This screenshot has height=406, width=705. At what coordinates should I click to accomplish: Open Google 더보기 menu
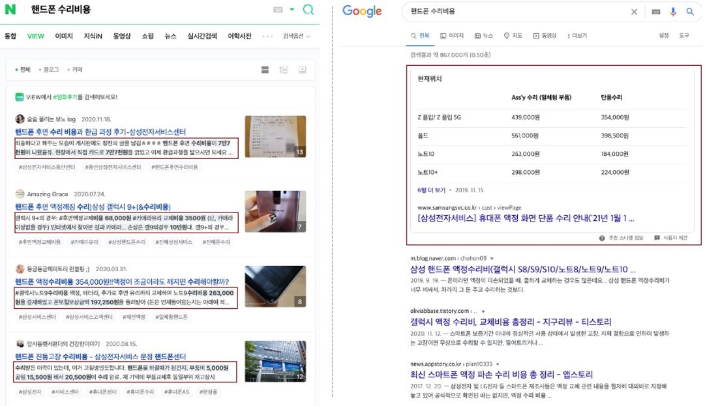tap(577, 35)
